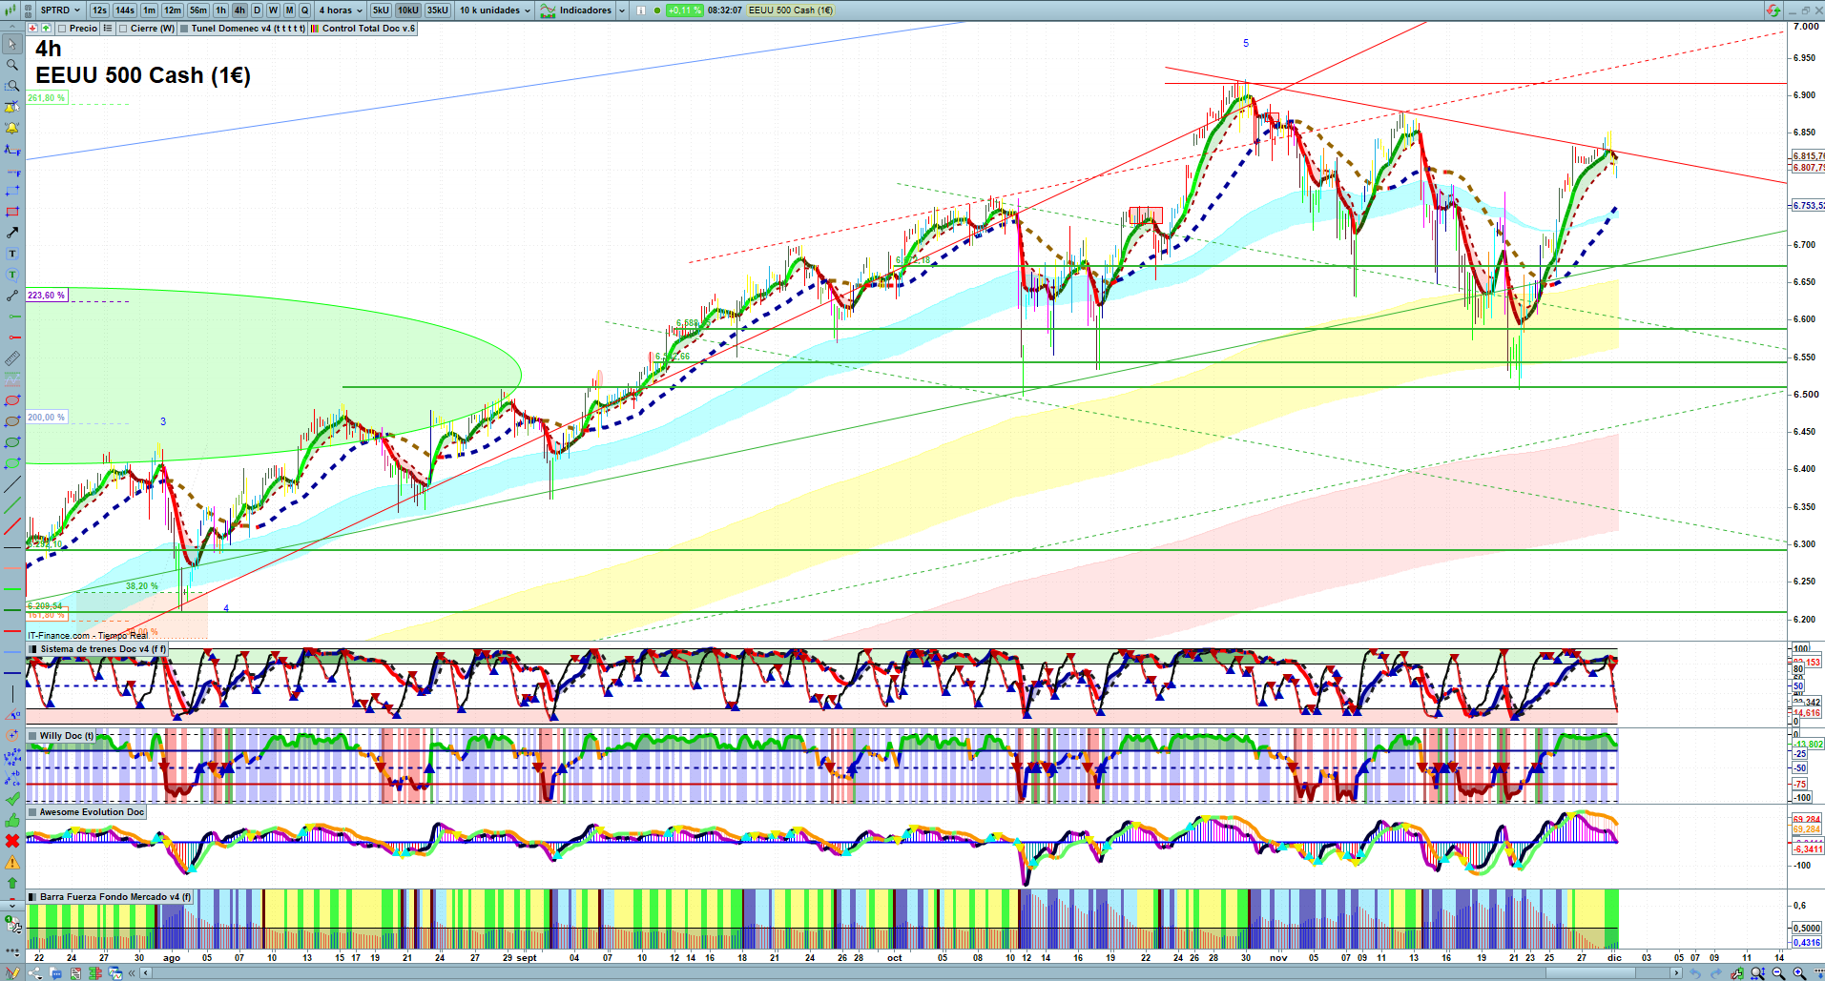Select the 5kU units button
The height and width of the screenshot is (981, 1825).
tap(381, 10)
